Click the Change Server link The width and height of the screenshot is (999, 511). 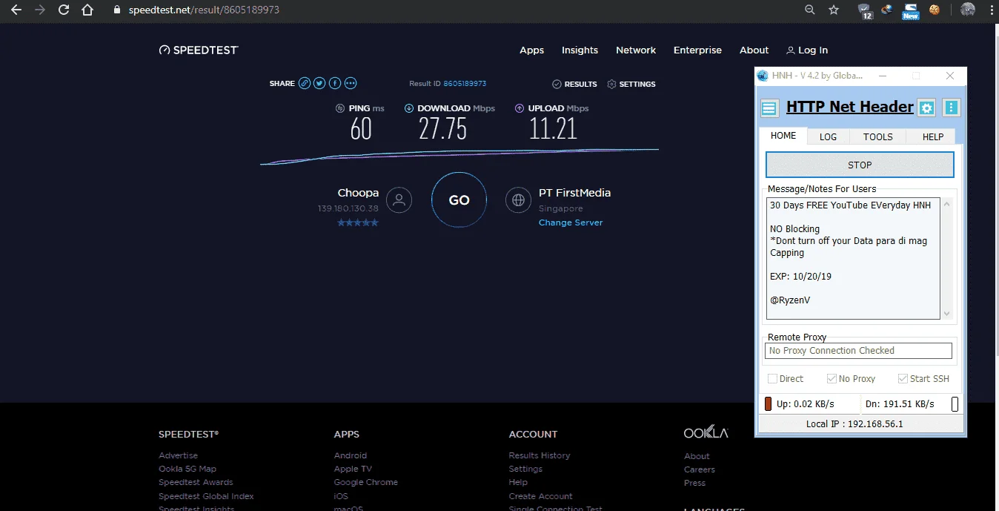pyautogui.click(x=571, y=222)
